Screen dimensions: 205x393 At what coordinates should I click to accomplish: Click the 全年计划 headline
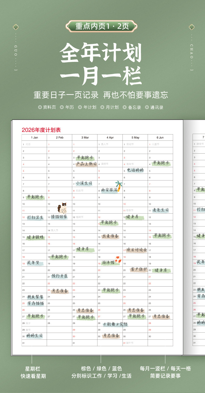coord(101,53)
